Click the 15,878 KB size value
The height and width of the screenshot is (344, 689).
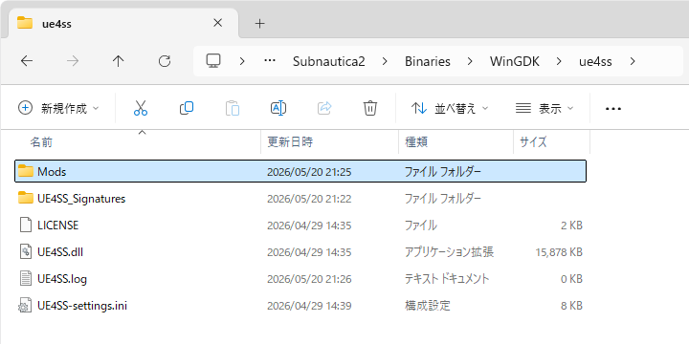click(x=559, y=252)
